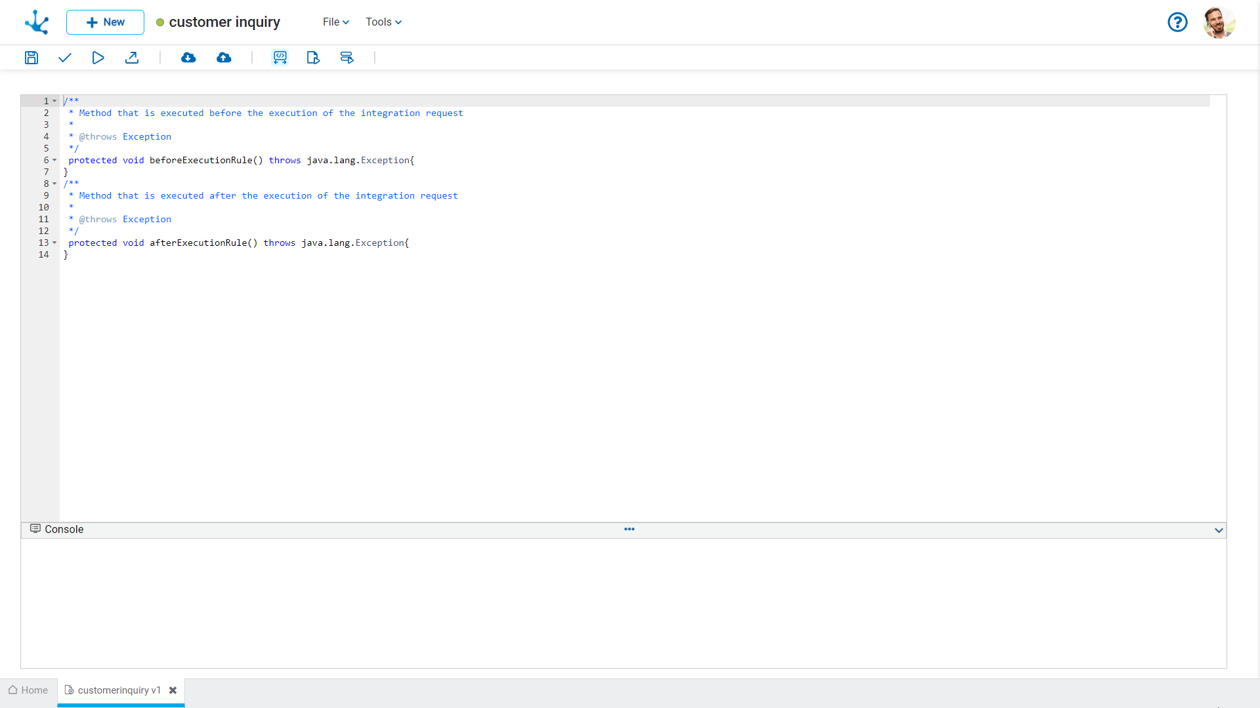Click the stacked rows play icon
This screenshot has height=708, width=1260.
[347, 58]
